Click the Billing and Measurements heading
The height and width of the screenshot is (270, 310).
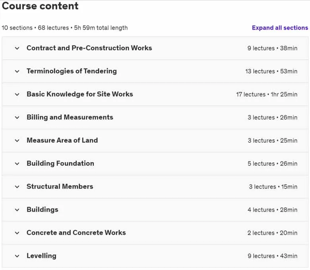tap(70, 117)
